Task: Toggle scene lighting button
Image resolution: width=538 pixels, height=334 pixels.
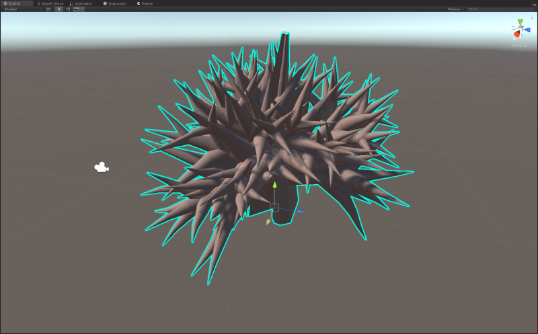Action: coord(59,9)
